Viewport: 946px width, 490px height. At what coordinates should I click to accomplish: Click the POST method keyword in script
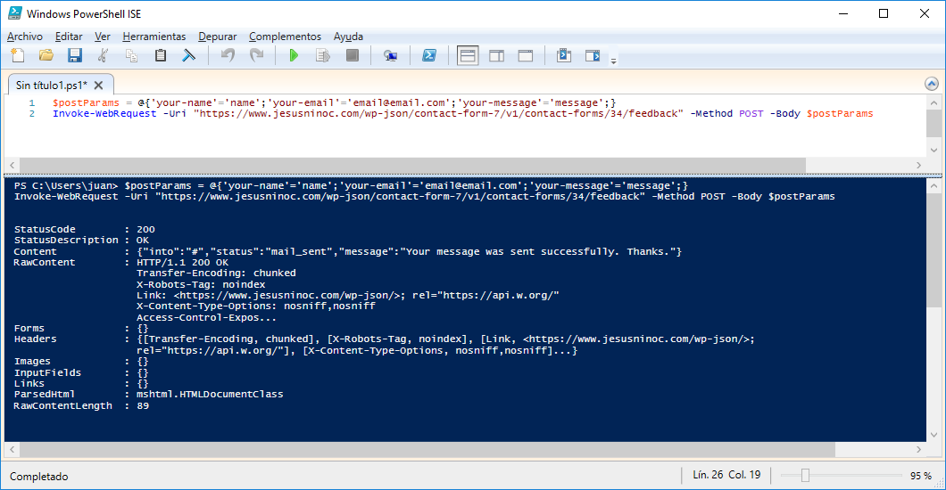[x=751, y=114]
